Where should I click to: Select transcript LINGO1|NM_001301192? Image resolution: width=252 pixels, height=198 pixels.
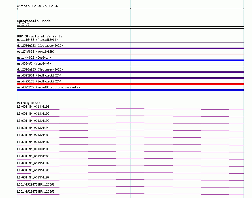pyautogui.click(x=33, y=121)
